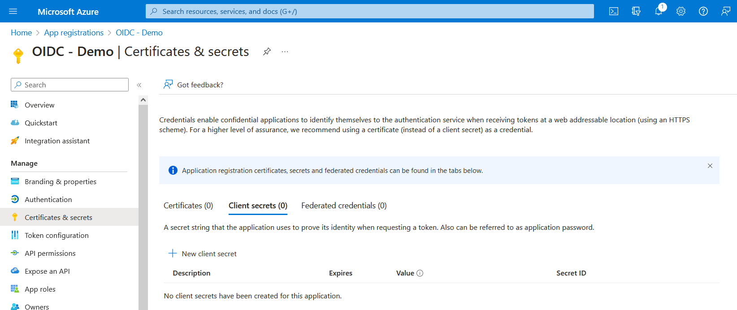Click New client secret
Image resolution: width=737 pixels, height=310 pixels.
[x=203, y=254]
